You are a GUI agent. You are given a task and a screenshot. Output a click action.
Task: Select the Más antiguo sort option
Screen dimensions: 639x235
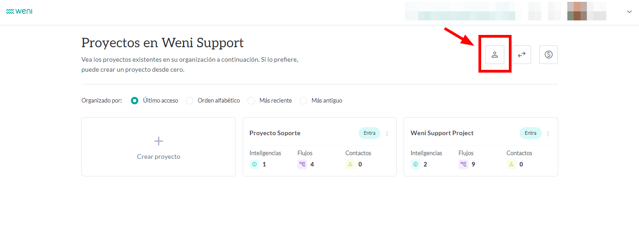tap(303, 101)
